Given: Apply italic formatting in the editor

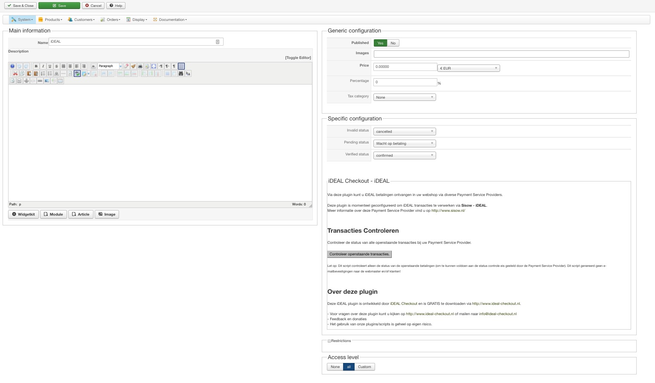Looking at the screenshot, I should (x=43, y=66).
